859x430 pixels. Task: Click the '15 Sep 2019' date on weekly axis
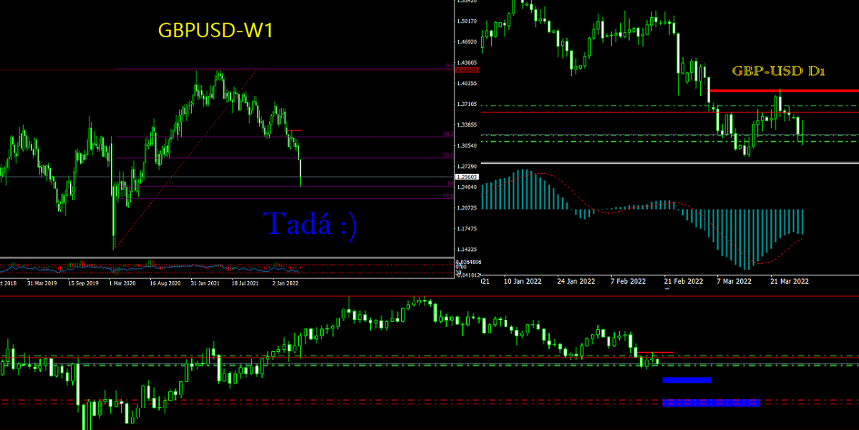(83, 283)
